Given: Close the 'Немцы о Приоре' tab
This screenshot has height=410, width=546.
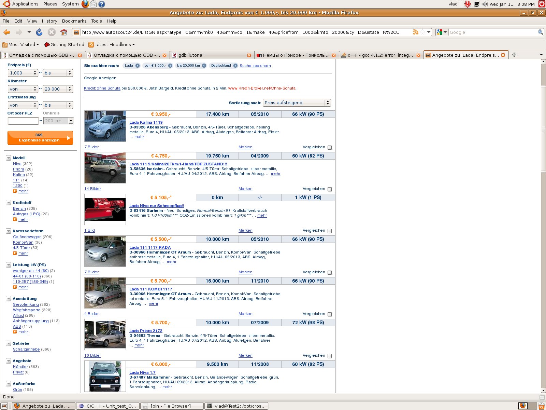Looking at the screenshot, I should (334, 55).
